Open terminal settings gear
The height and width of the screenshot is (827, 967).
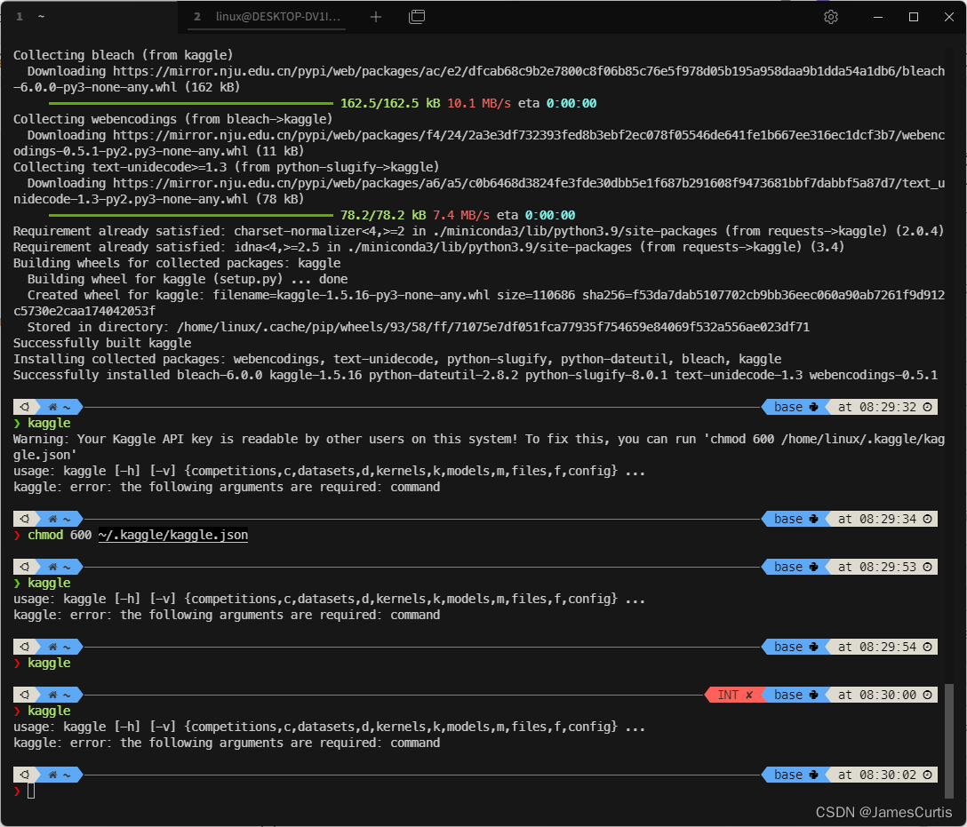[831, 17]
